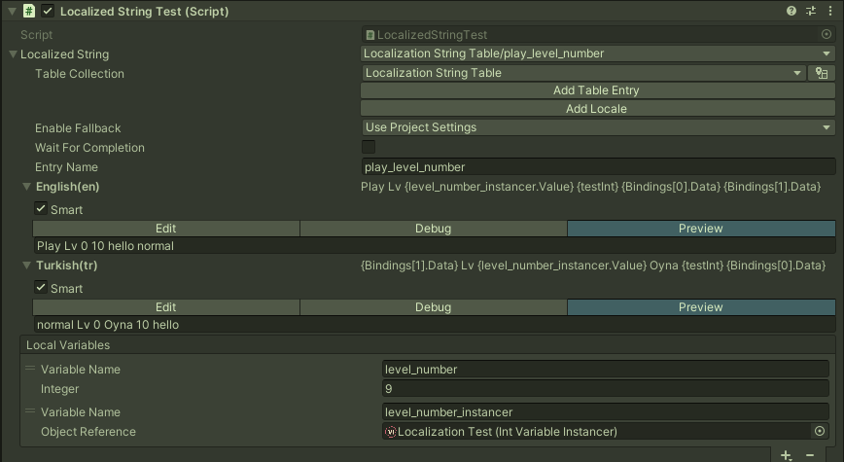This screenshot has width=844, height=462.
Task: Open the component three-dot context menu
Action: pyautogui.click(x=827, y=11)
